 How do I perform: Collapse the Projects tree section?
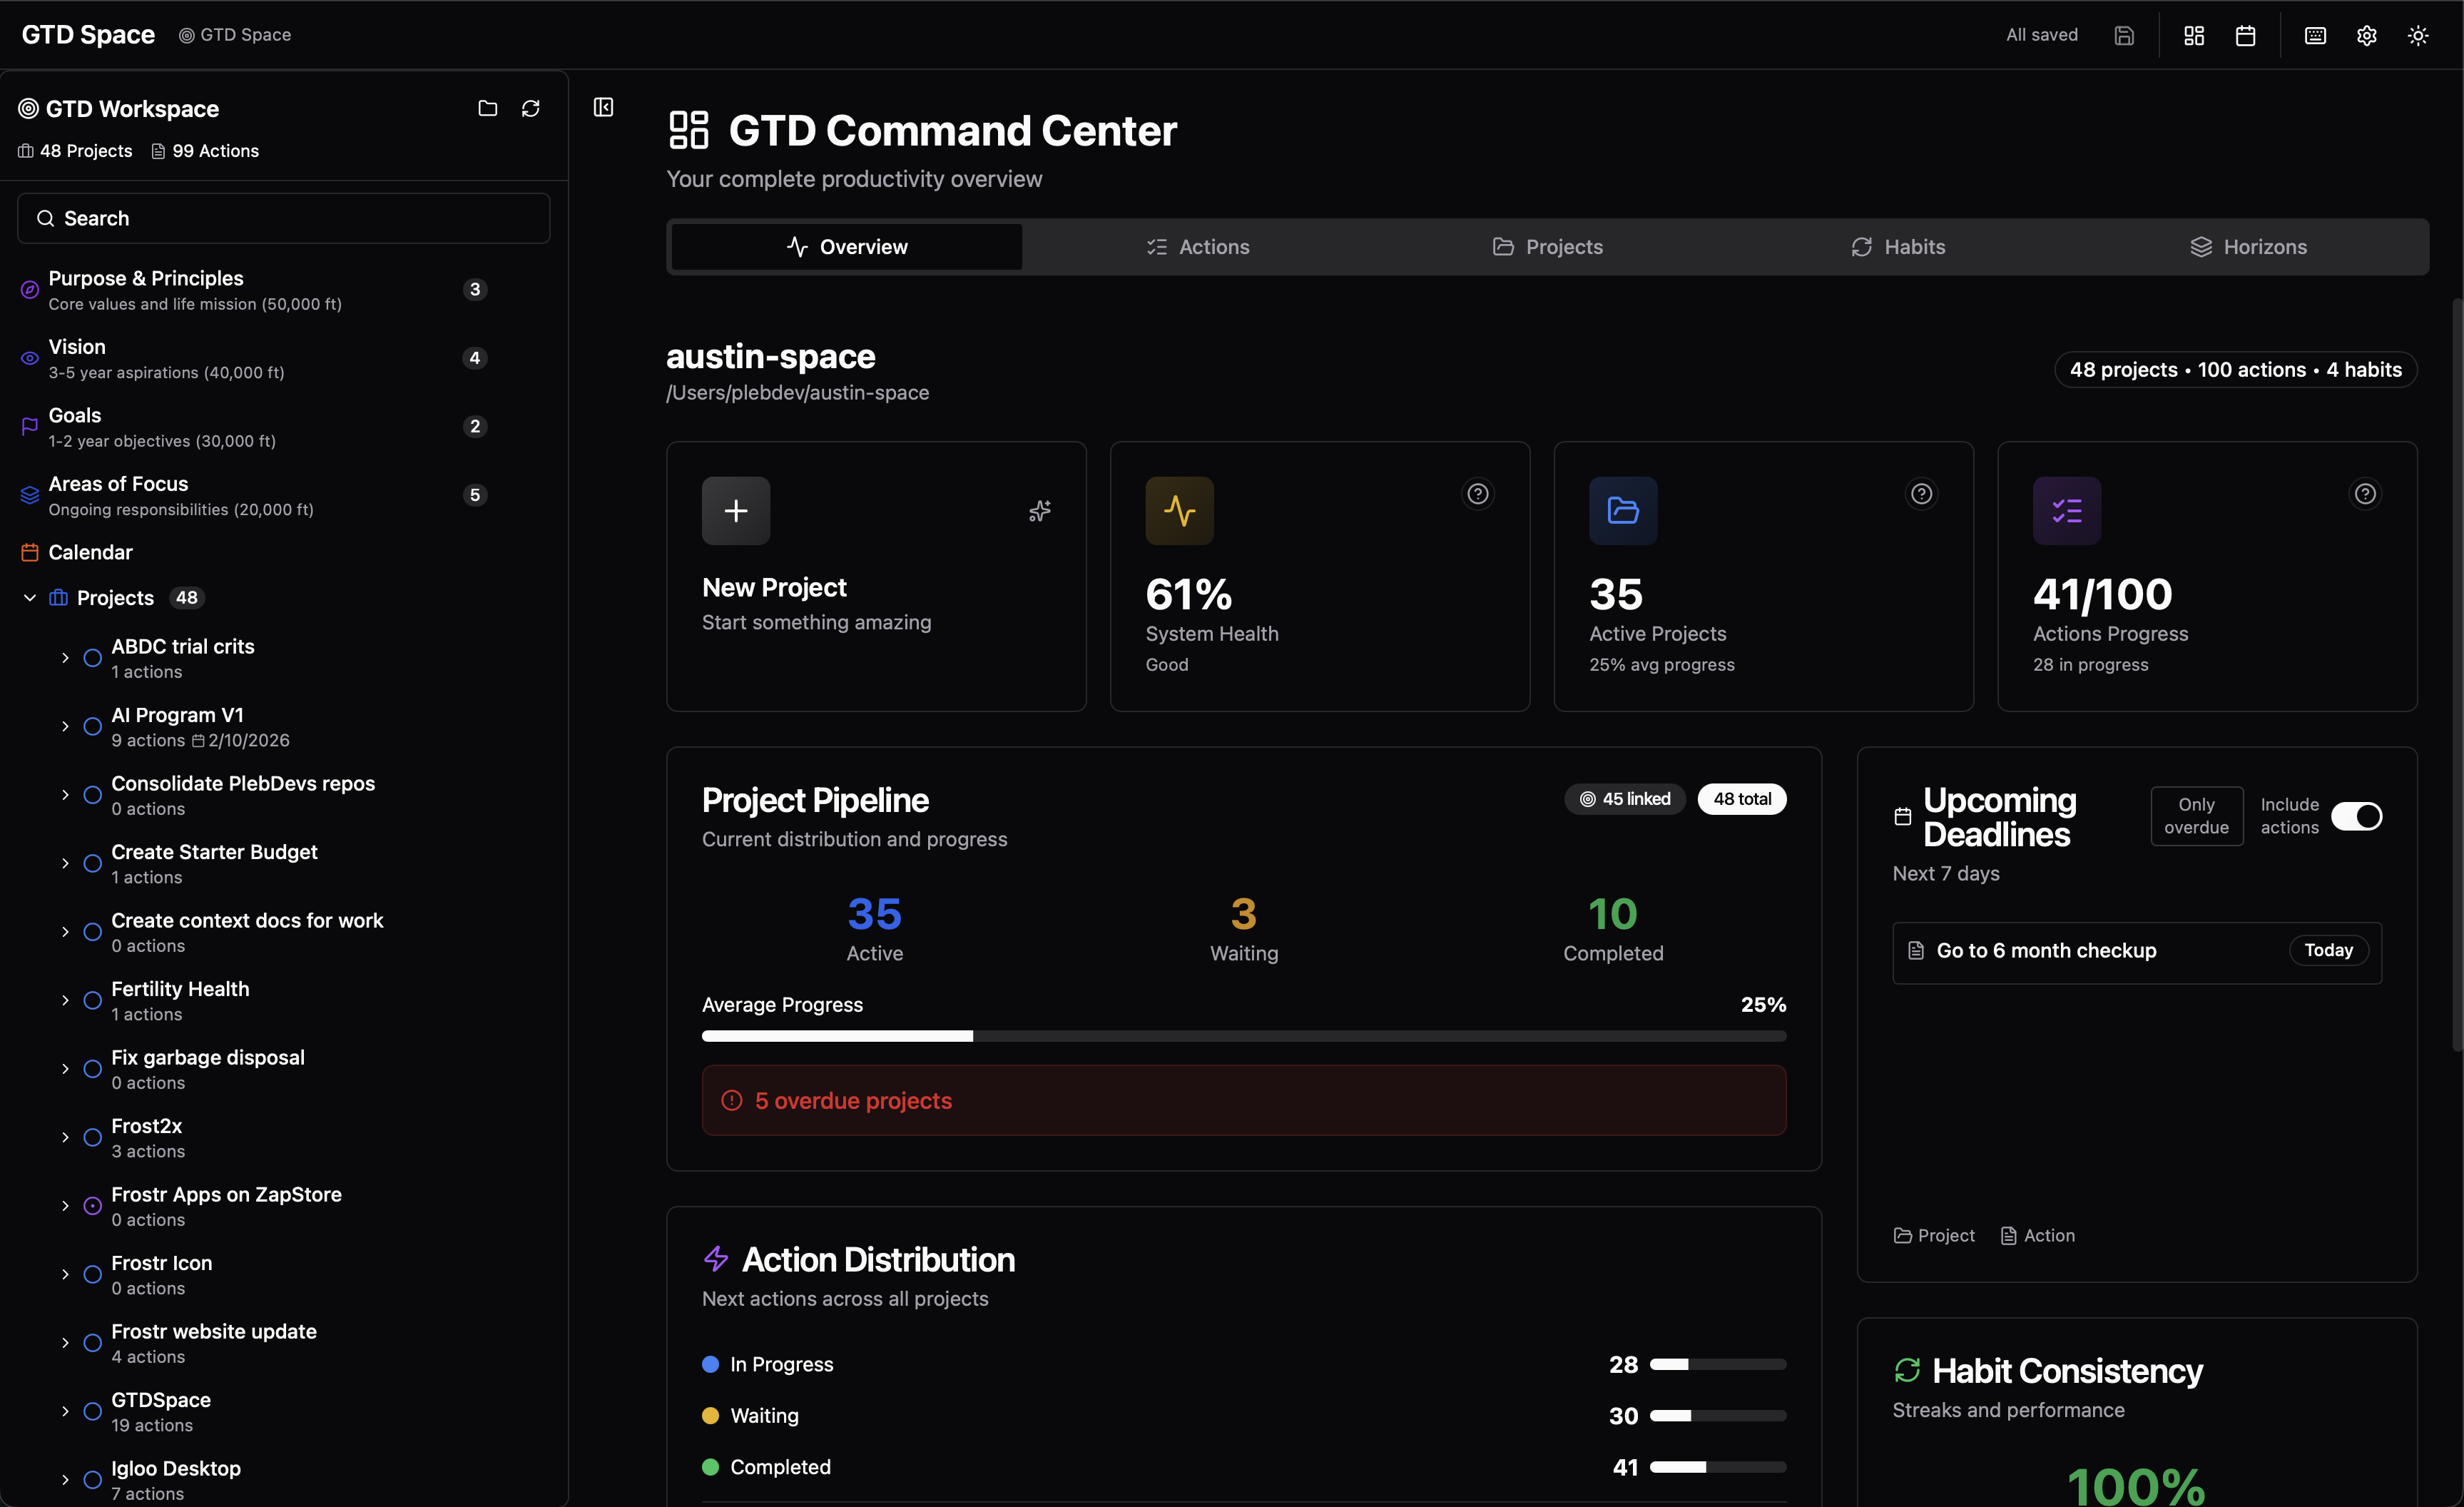click(30, 598)
